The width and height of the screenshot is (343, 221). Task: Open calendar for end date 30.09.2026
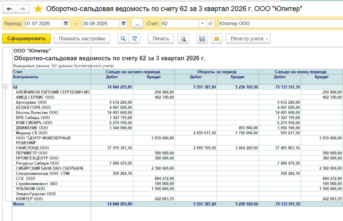[124, 23]
